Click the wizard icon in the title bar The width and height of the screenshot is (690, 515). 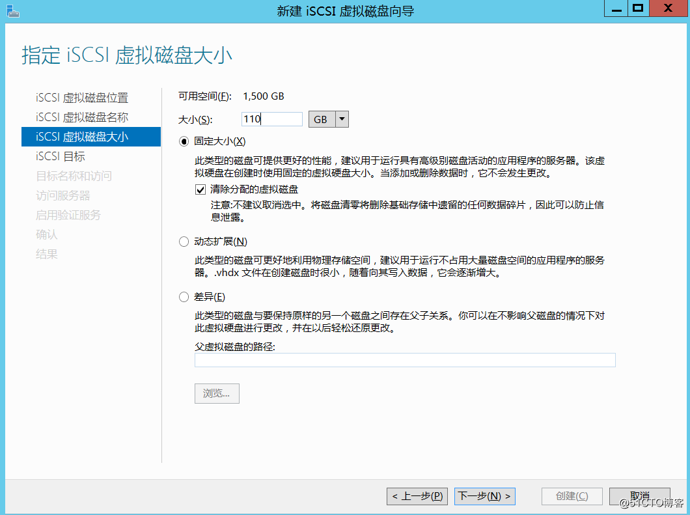point(13,11)
